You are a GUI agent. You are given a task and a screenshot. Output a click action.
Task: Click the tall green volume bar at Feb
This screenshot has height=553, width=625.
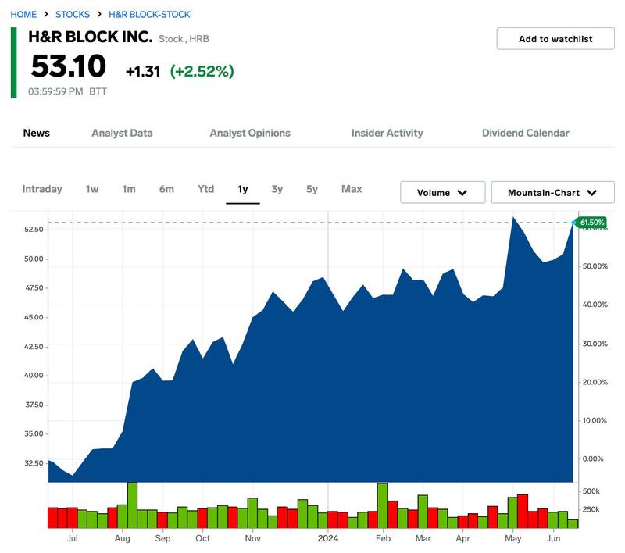click(x=383, y=505)
